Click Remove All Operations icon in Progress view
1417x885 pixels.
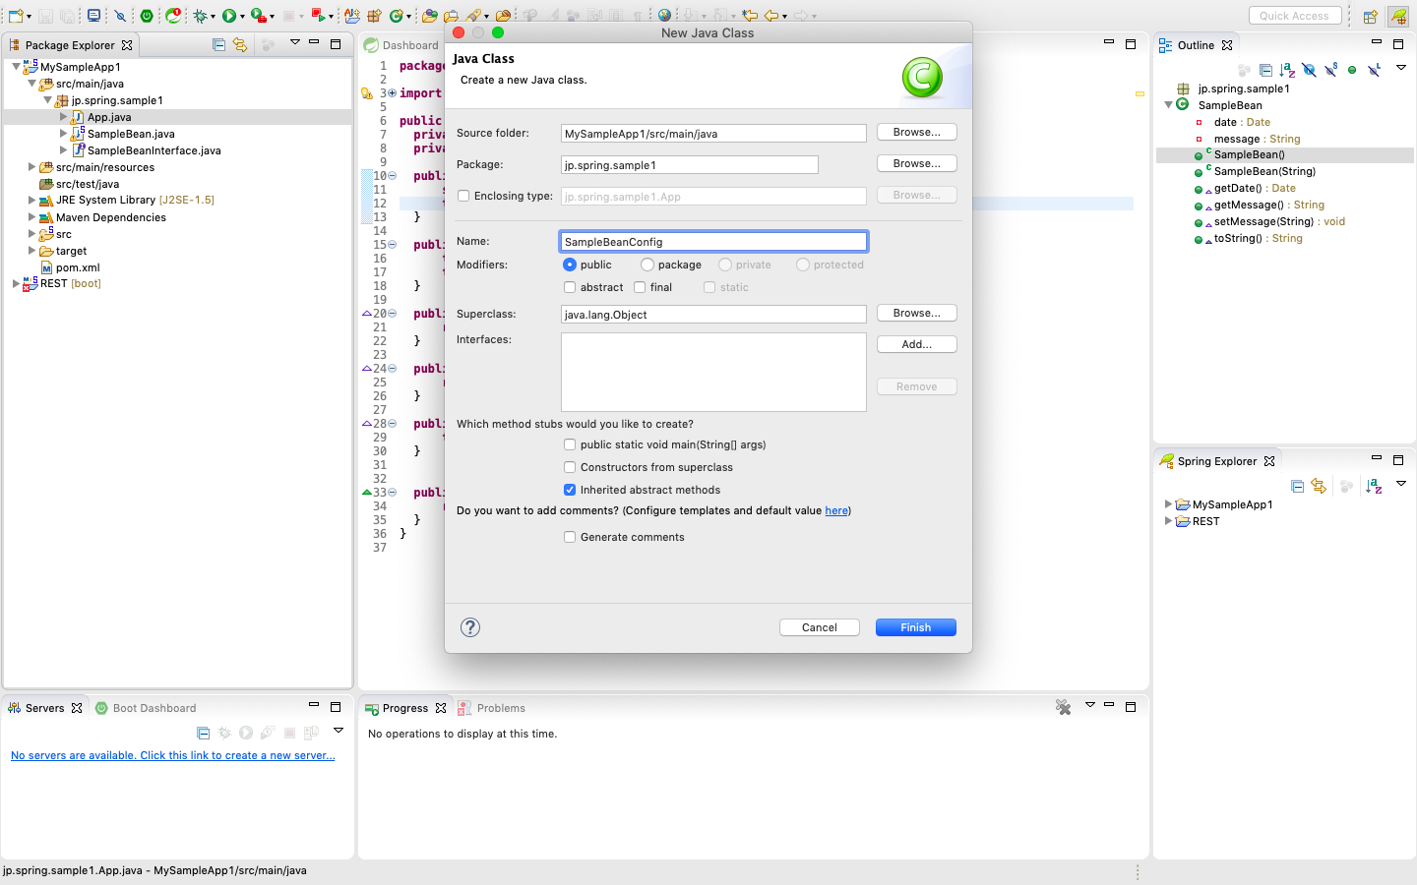coord(1063,707)
